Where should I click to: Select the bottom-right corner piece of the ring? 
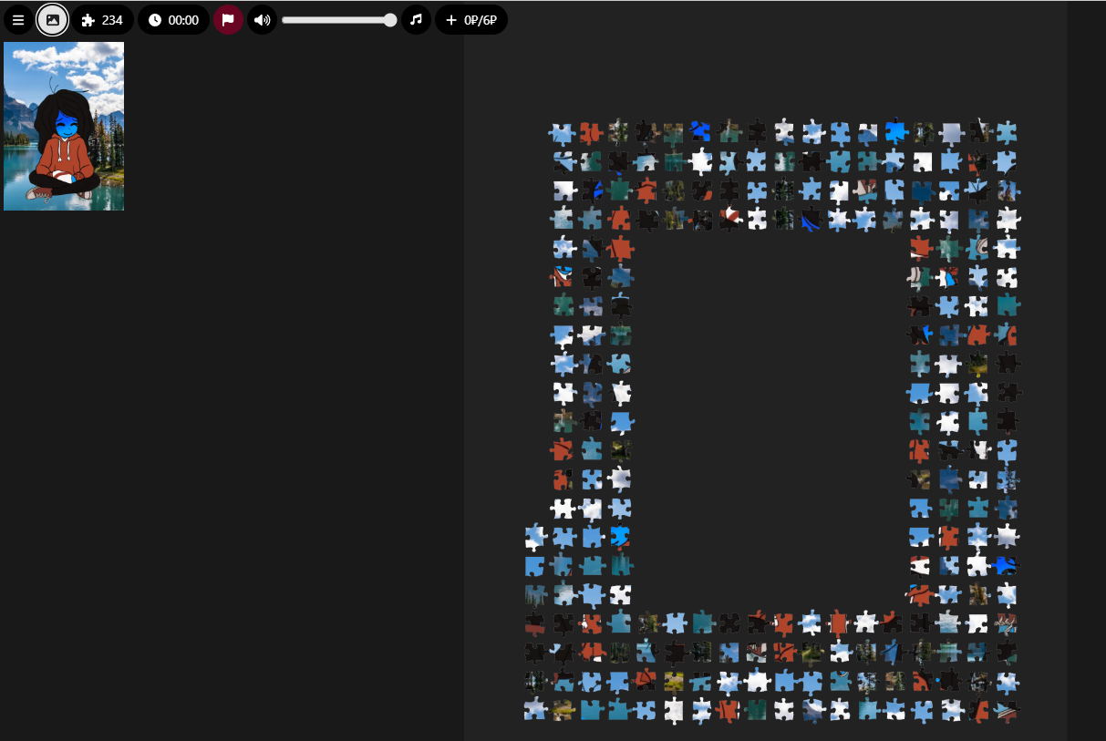[x=1007, y=710]
